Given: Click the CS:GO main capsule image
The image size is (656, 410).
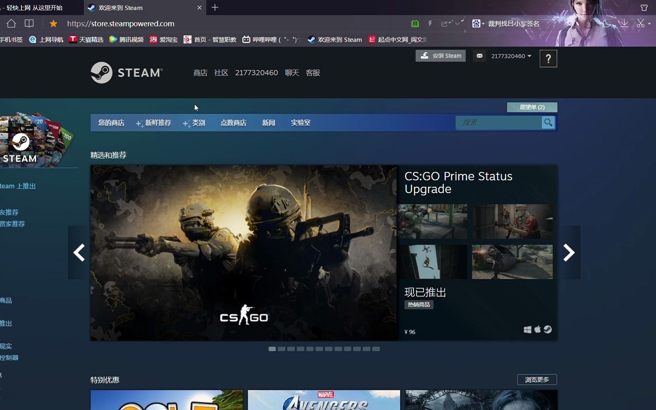Looking at the screenshot, I should coord(244,253).
